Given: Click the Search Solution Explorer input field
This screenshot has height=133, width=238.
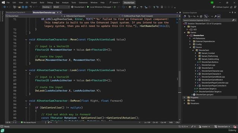Looking at the screenshot, I should (x=208, y=20).
